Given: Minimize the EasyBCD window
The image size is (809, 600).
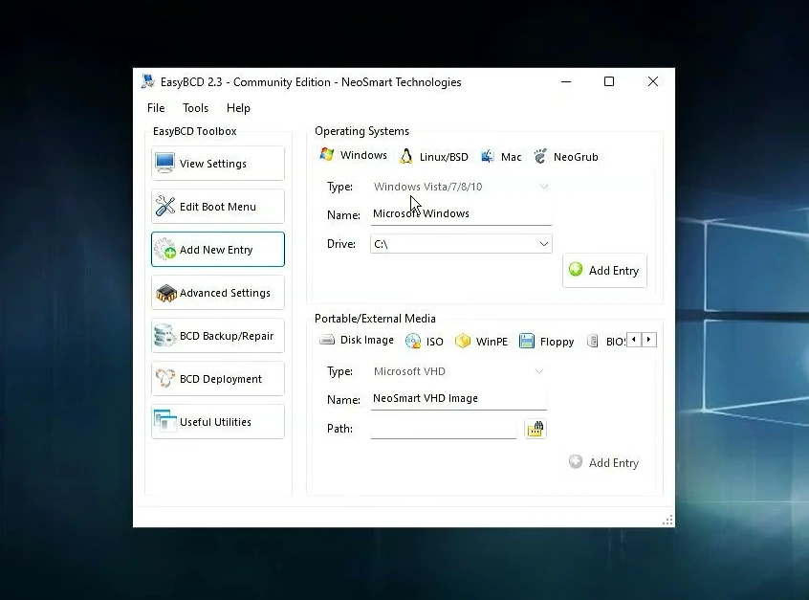Looking at the screenshot, I should click(566, 81).
